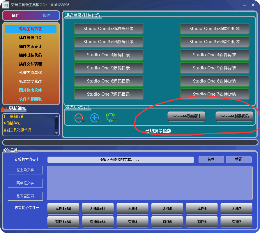Click the large conversion output text area

(x=150, y=183)
